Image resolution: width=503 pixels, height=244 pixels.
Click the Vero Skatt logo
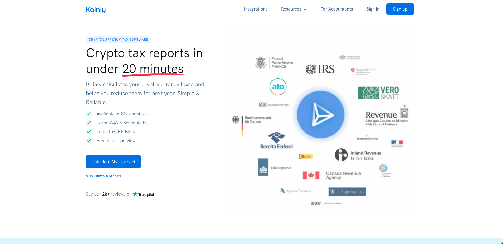tap(378, 93)
